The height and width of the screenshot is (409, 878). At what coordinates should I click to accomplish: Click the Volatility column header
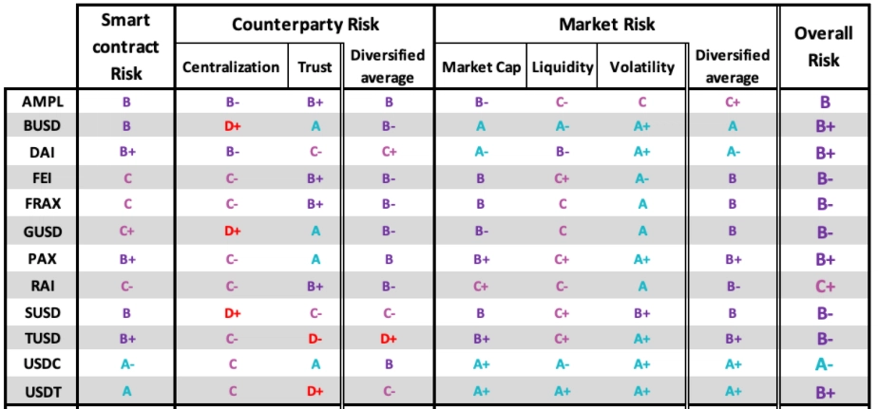tap(642, 67)
